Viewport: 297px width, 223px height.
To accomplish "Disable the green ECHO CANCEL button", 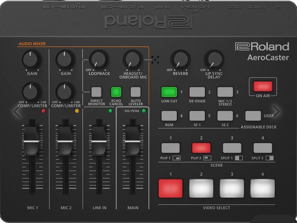I will (116, 92).
